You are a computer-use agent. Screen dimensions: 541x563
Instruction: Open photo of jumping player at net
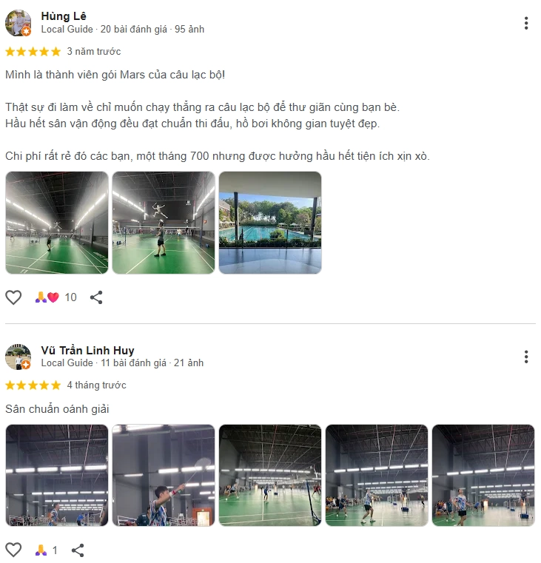click(164, 223)
